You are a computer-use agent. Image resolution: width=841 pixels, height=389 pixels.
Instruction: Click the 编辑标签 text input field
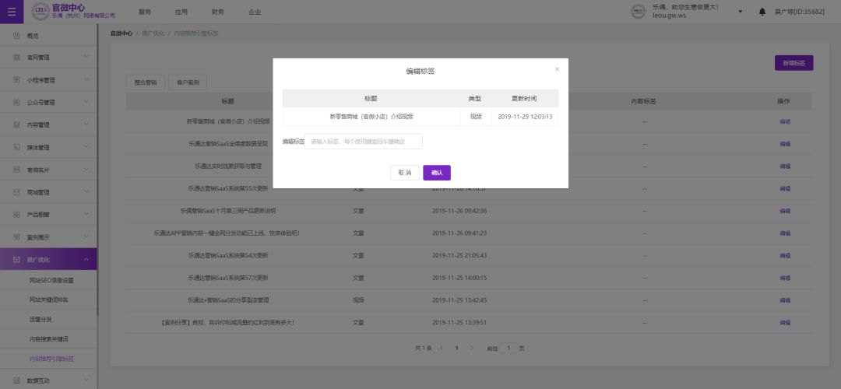click(x=364, y=142)
